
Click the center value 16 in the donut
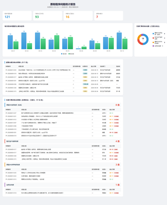coord(143,39)
